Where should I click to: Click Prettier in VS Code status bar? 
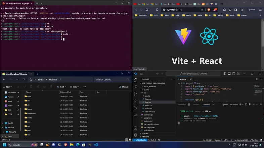click(254, 140)
